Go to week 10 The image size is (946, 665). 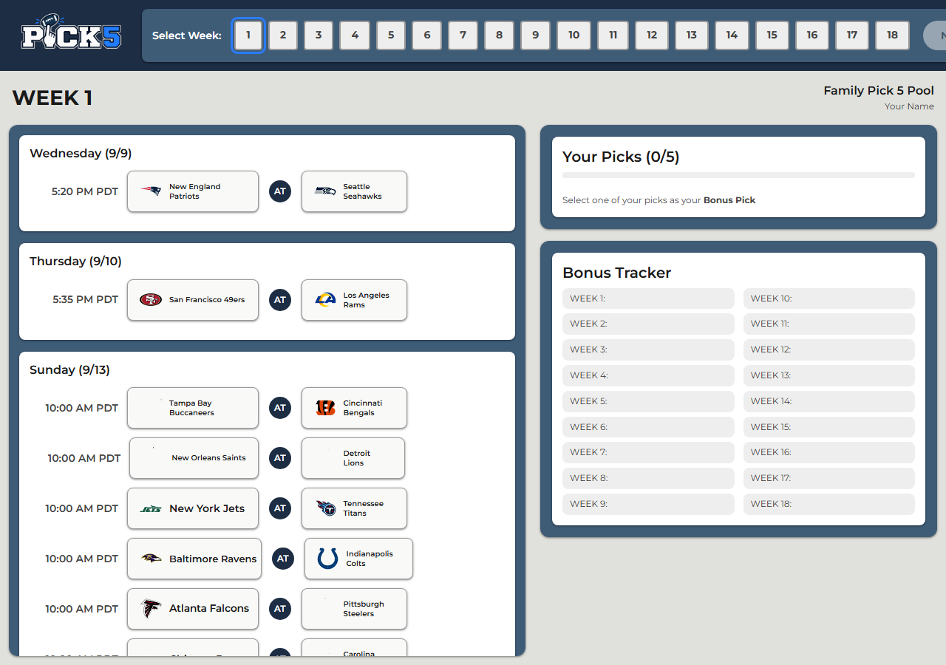tap(574, 35)
